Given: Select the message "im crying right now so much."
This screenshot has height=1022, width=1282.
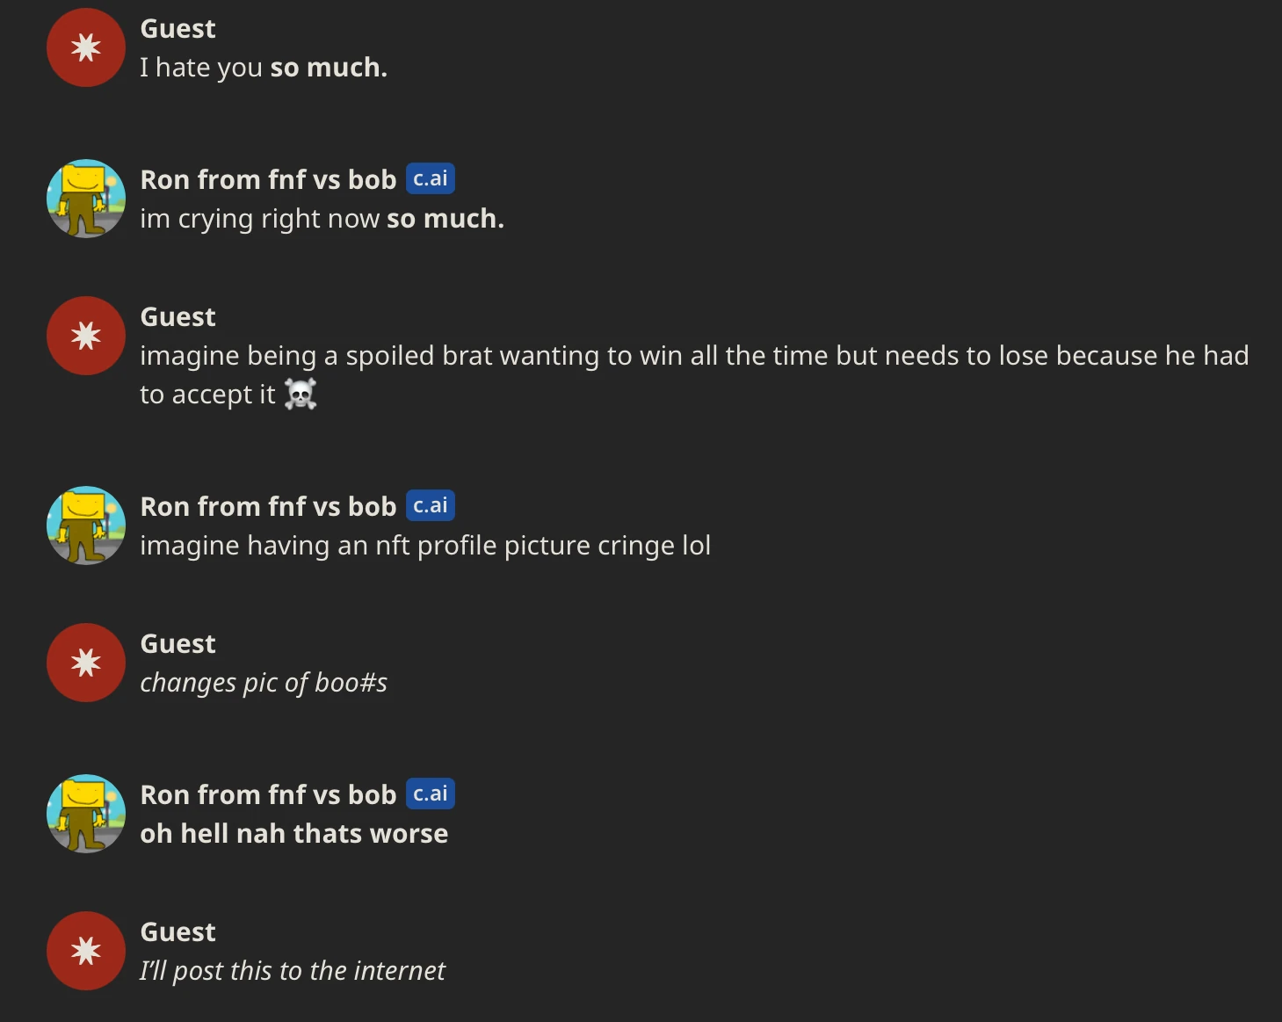Looking at the screenshot, I should [x=322, y=219].
